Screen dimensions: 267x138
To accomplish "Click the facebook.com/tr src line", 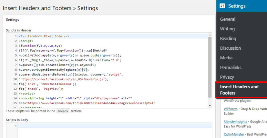I will (87, 103).
